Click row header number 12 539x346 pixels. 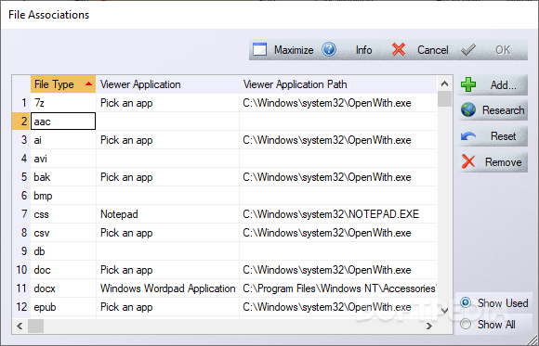click(x=21, y=307)
